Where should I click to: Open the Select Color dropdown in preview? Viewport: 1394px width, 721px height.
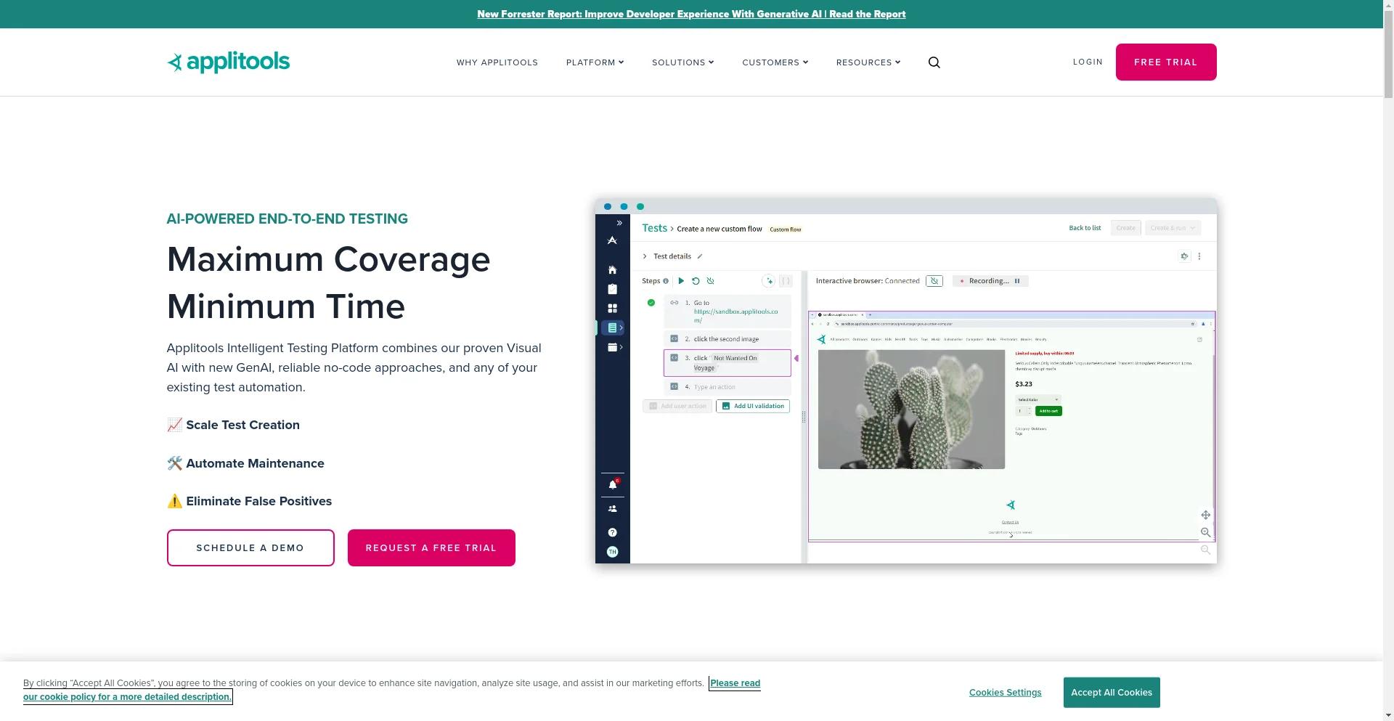tap(1038, 400)
